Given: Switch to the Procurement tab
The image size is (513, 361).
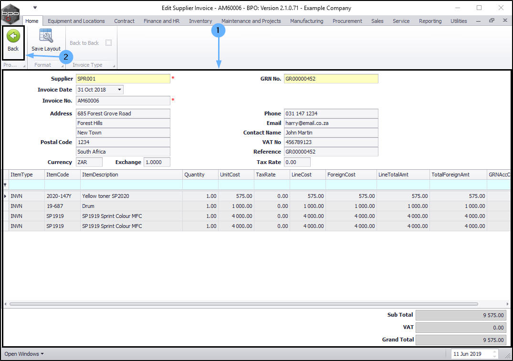Looking at the screenshot, I should click(347, 21).
